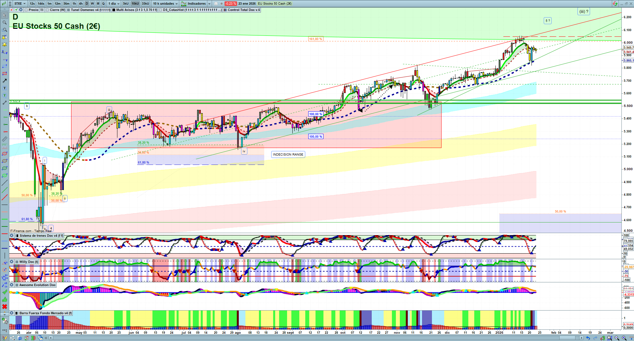Screen dimensions: 634x341
Task: Click the zoom in magnifier icon
Action: (624, 338)
